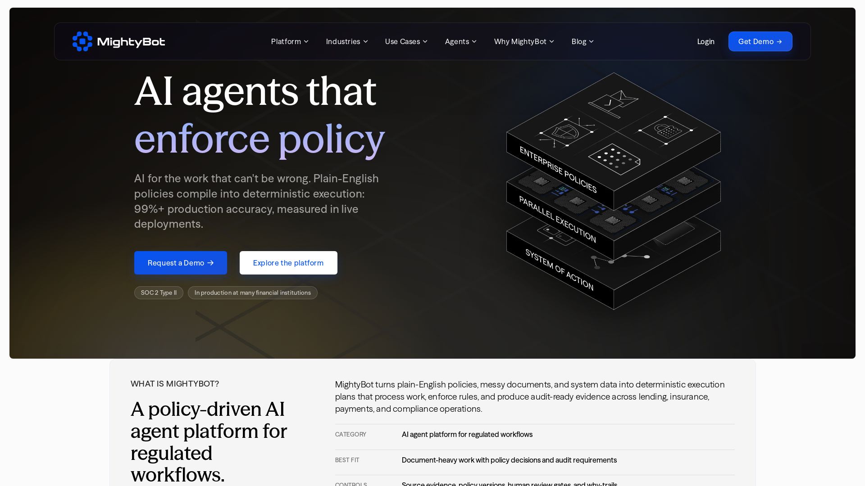Viewport: 865px width, 486px height.
Task: Open the Blog menu
Action: coord(583,41)
